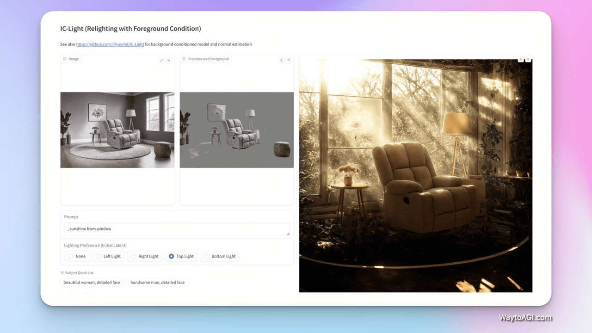This screenshot has height=333, width=592.
Task: Download the relit output image
Action: point(521,60)
